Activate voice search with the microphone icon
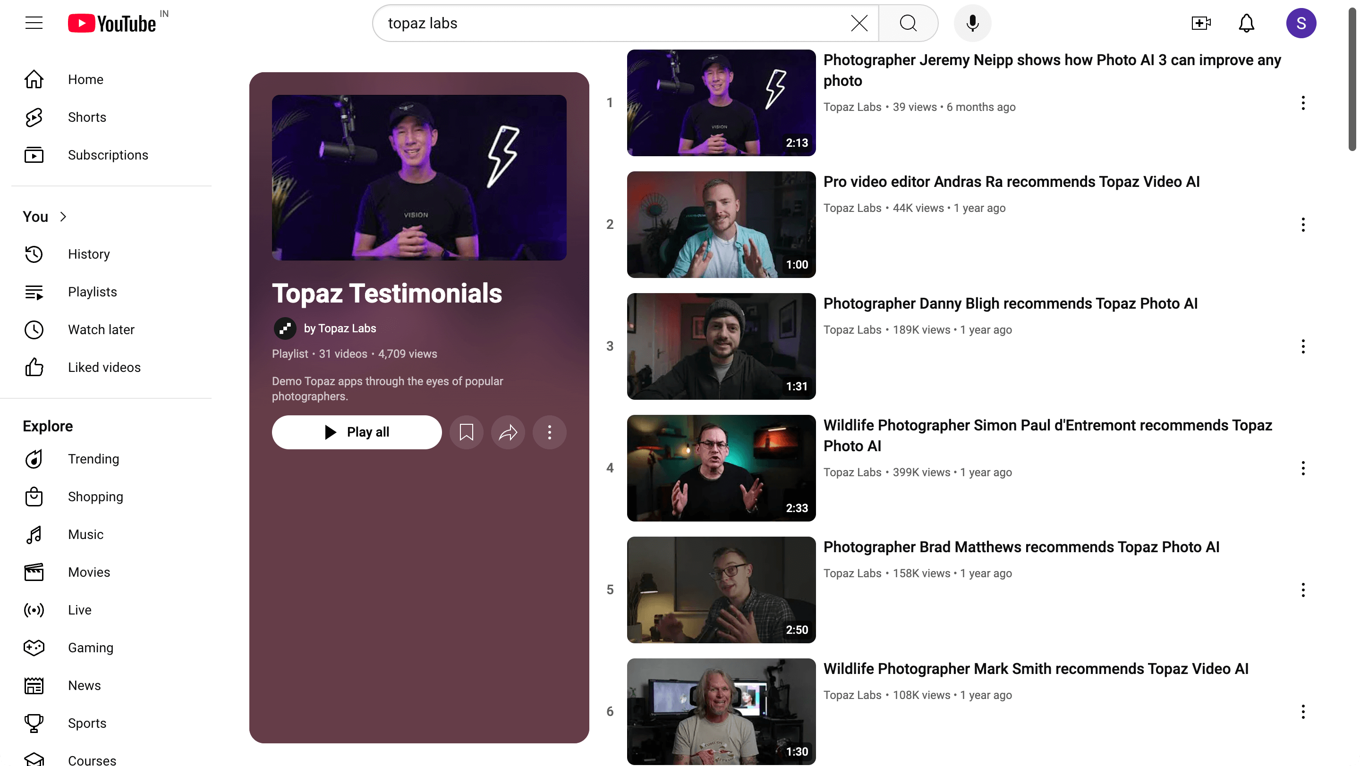The height and width of the screenshot is (766, 1360). click(x=972, y=23)
